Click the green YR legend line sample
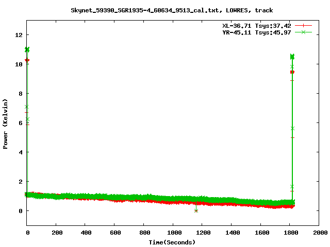Image resolution: width=330 pixels, height=247 pixels. pos(303,32)
